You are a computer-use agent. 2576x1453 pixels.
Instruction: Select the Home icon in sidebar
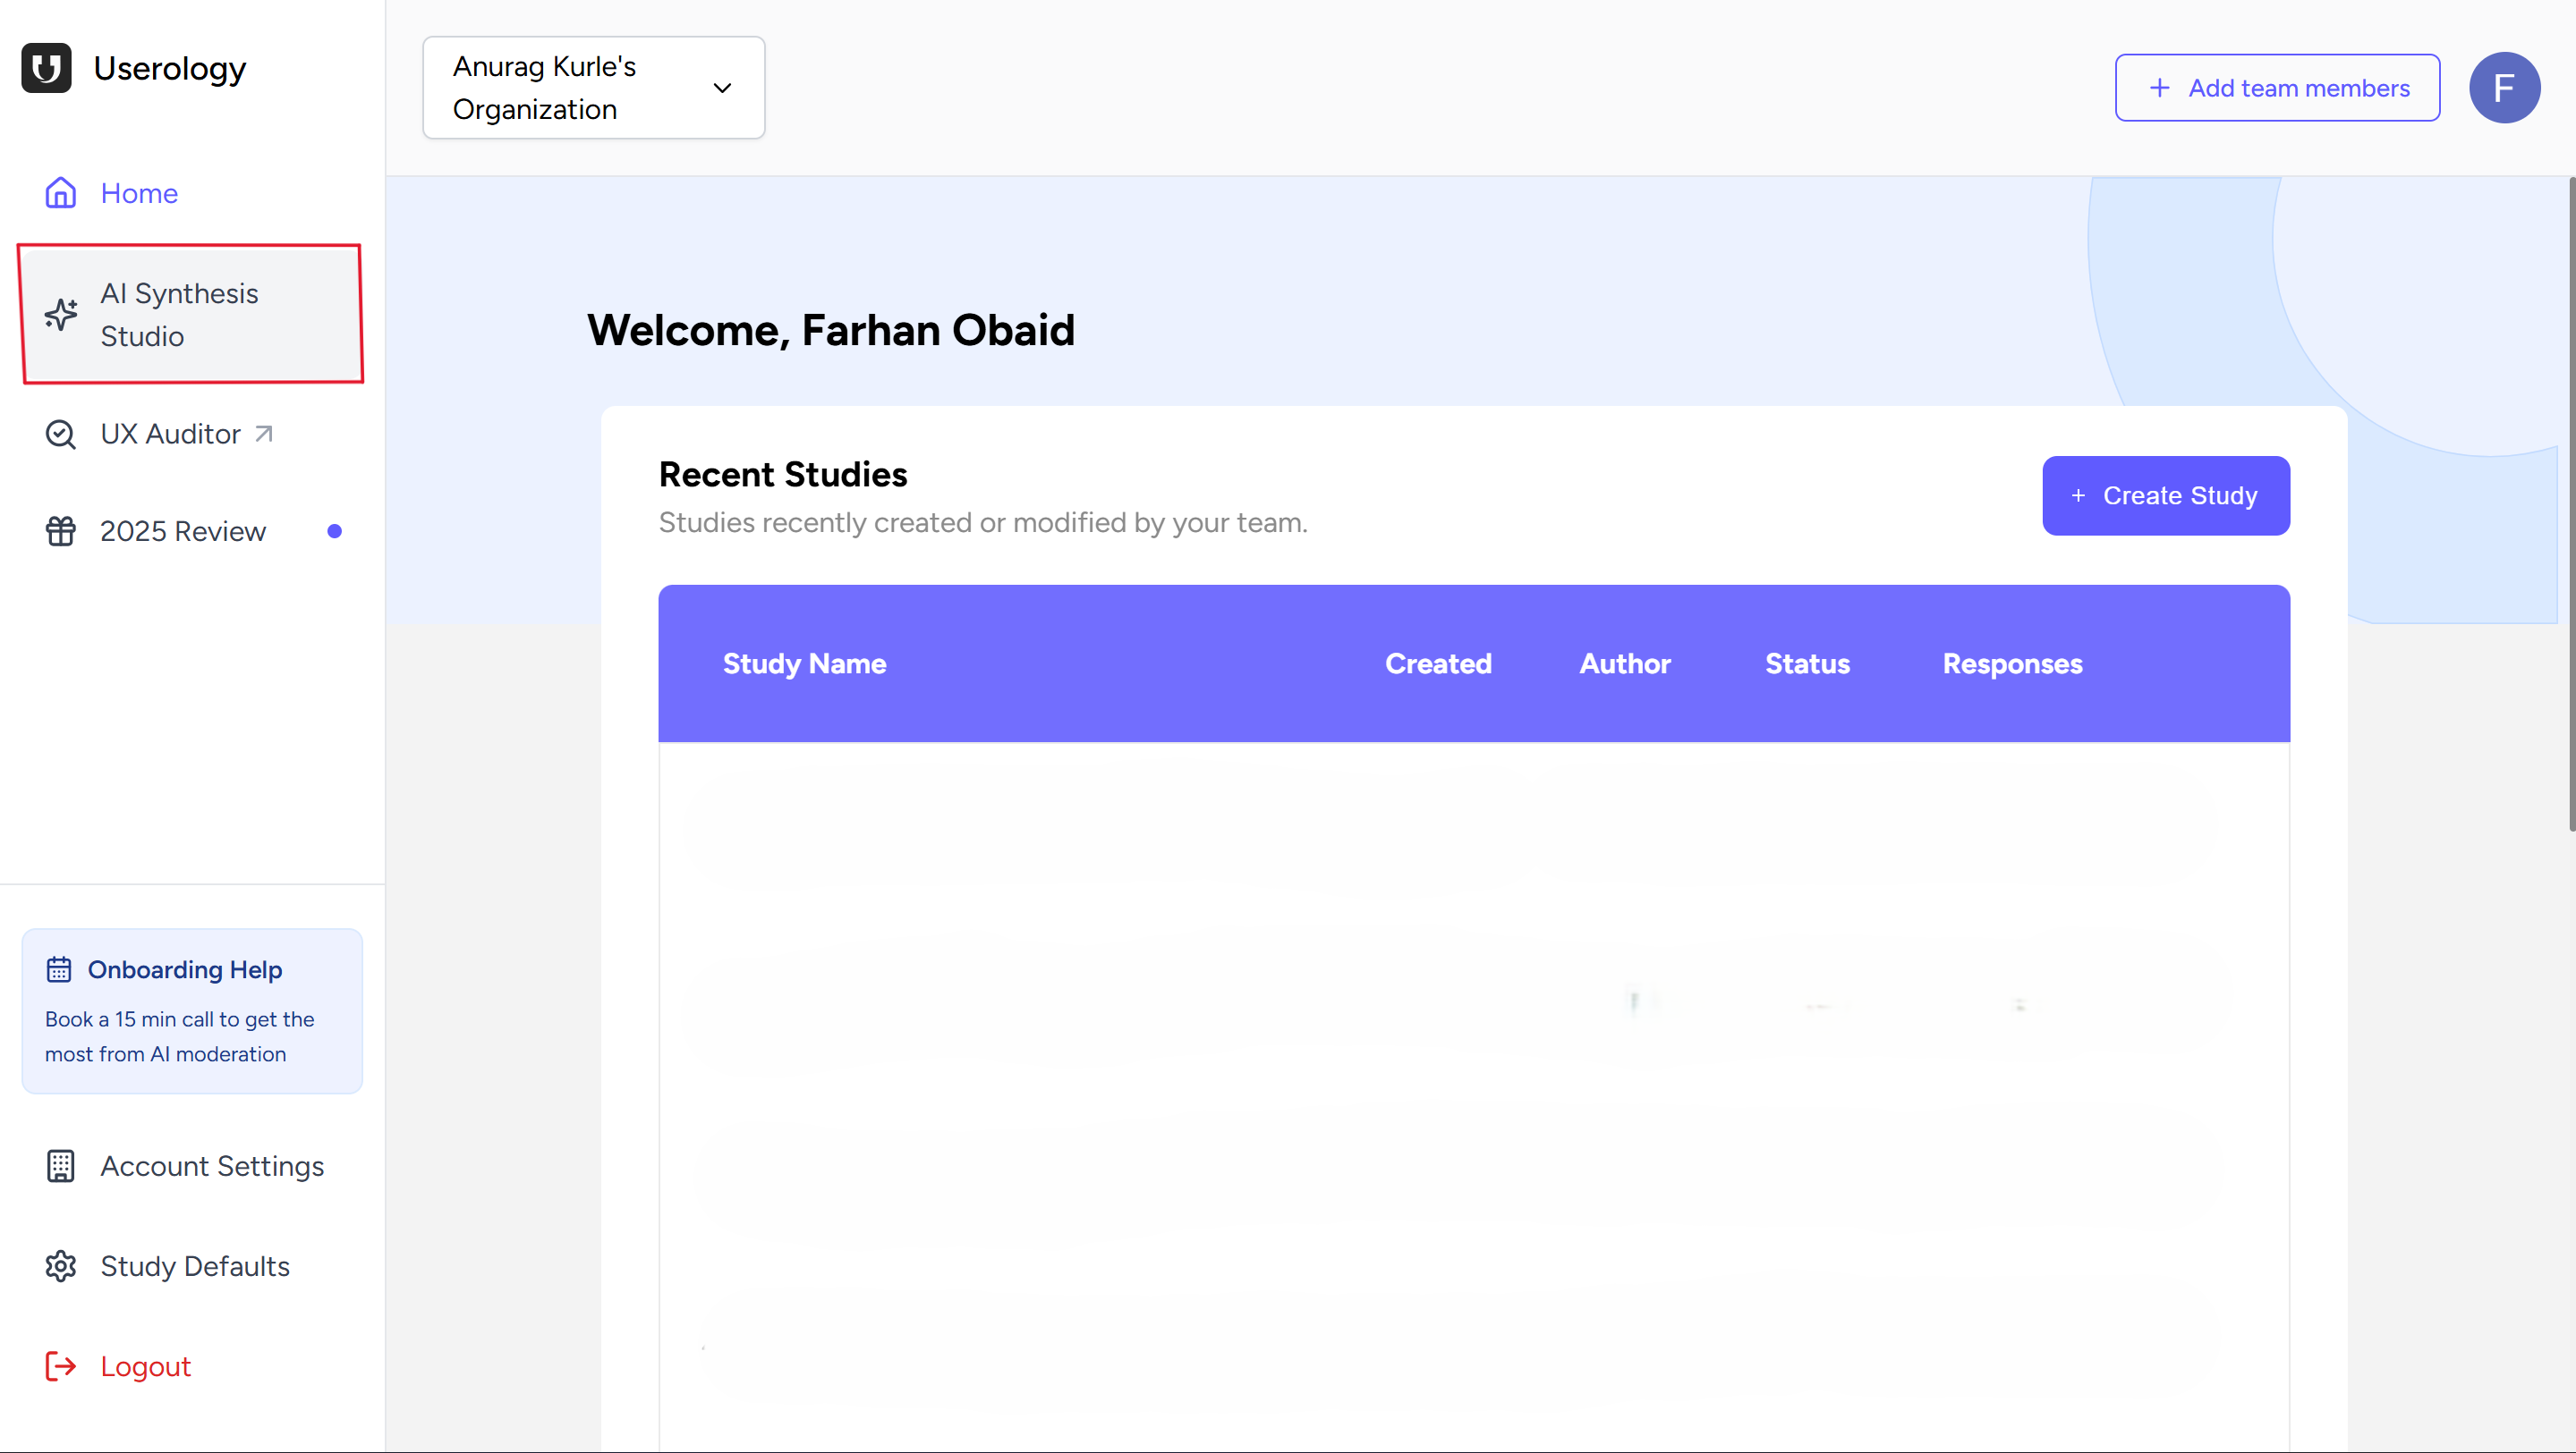click(60, 192)
